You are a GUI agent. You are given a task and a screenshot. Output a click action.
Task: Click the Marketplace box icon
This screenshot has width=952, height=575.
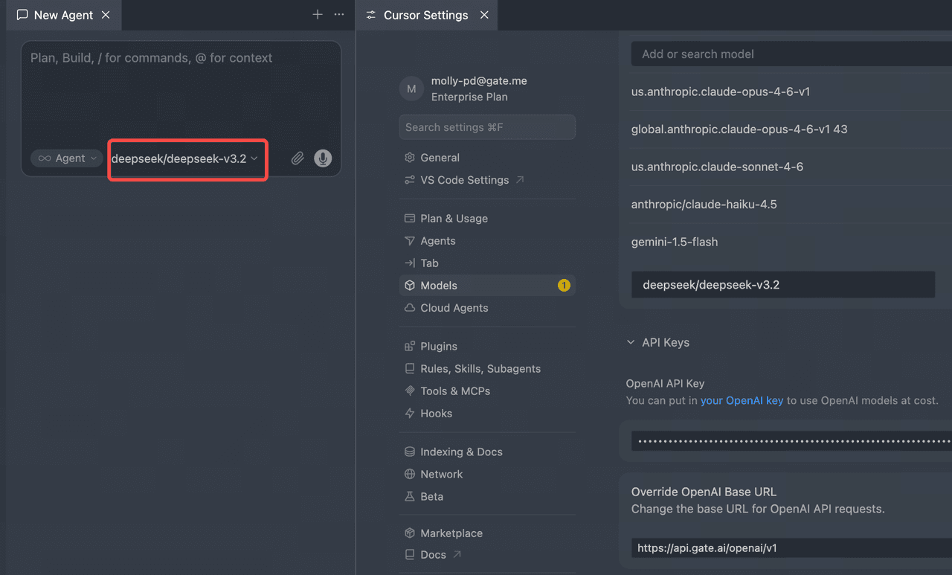tap(409, 533)
